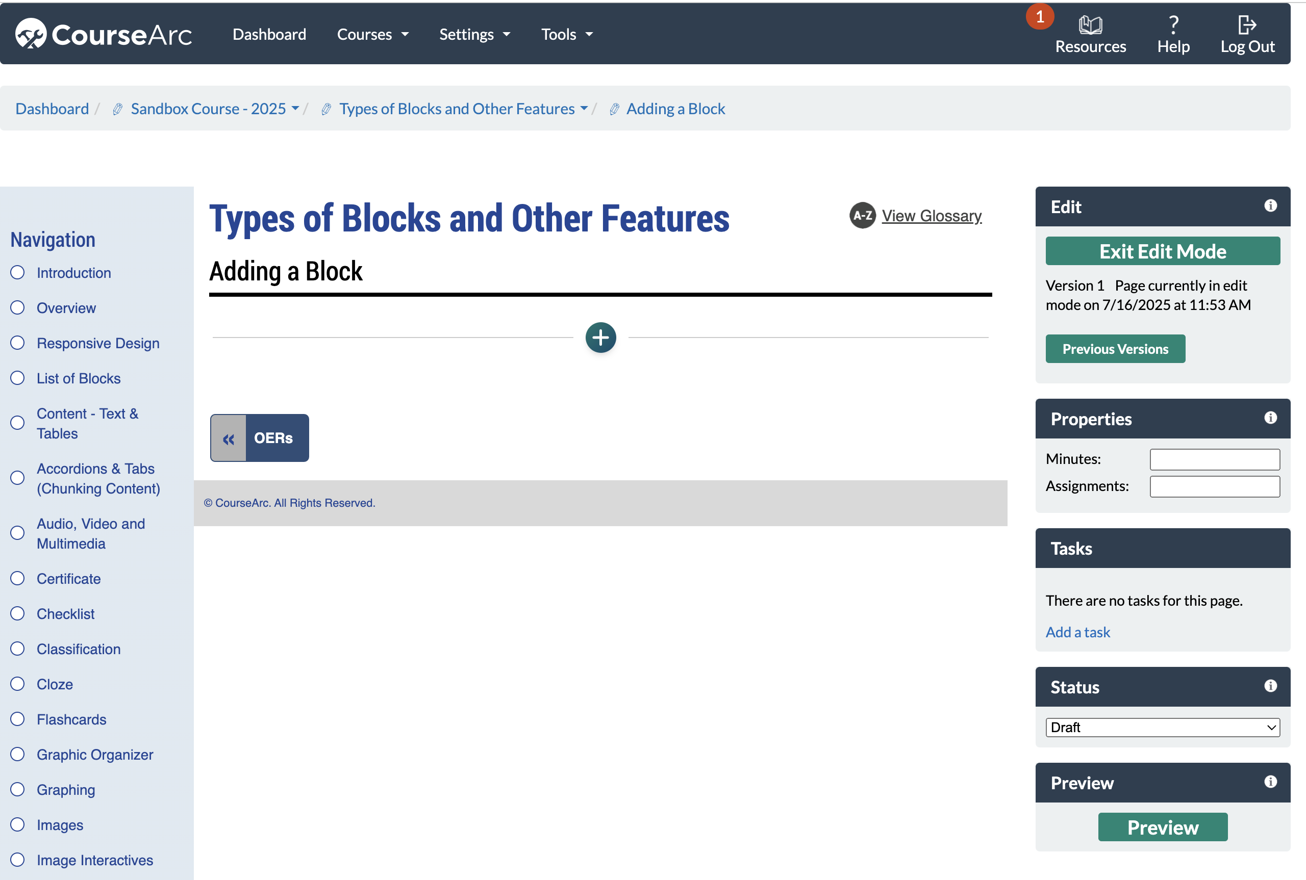Viewport: 1306px width, 880px height.
Task: Select the Flashcards navigation radio circle
Action: [x=17, y=719]
